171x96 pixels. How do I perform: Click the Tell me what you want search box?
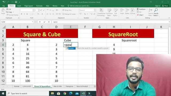tap(79, 6)
